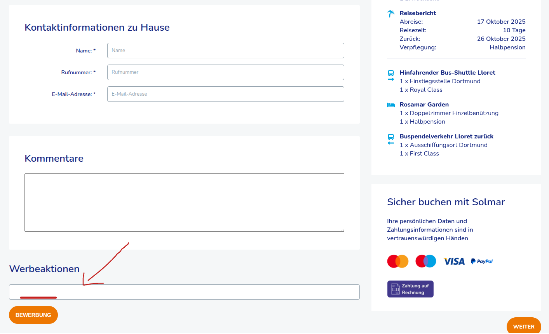The image size is (549, 334).
Task: Grab the Kommentare textarea resize handle
Action: [x=342, y=230]
